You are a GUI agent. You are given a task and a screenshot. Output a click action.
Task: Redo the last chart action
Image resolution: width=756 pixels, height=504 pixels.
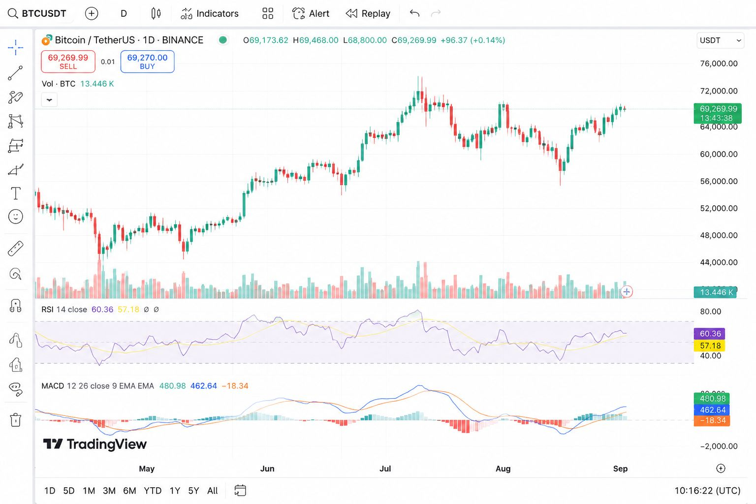click(x=436, y=13)
